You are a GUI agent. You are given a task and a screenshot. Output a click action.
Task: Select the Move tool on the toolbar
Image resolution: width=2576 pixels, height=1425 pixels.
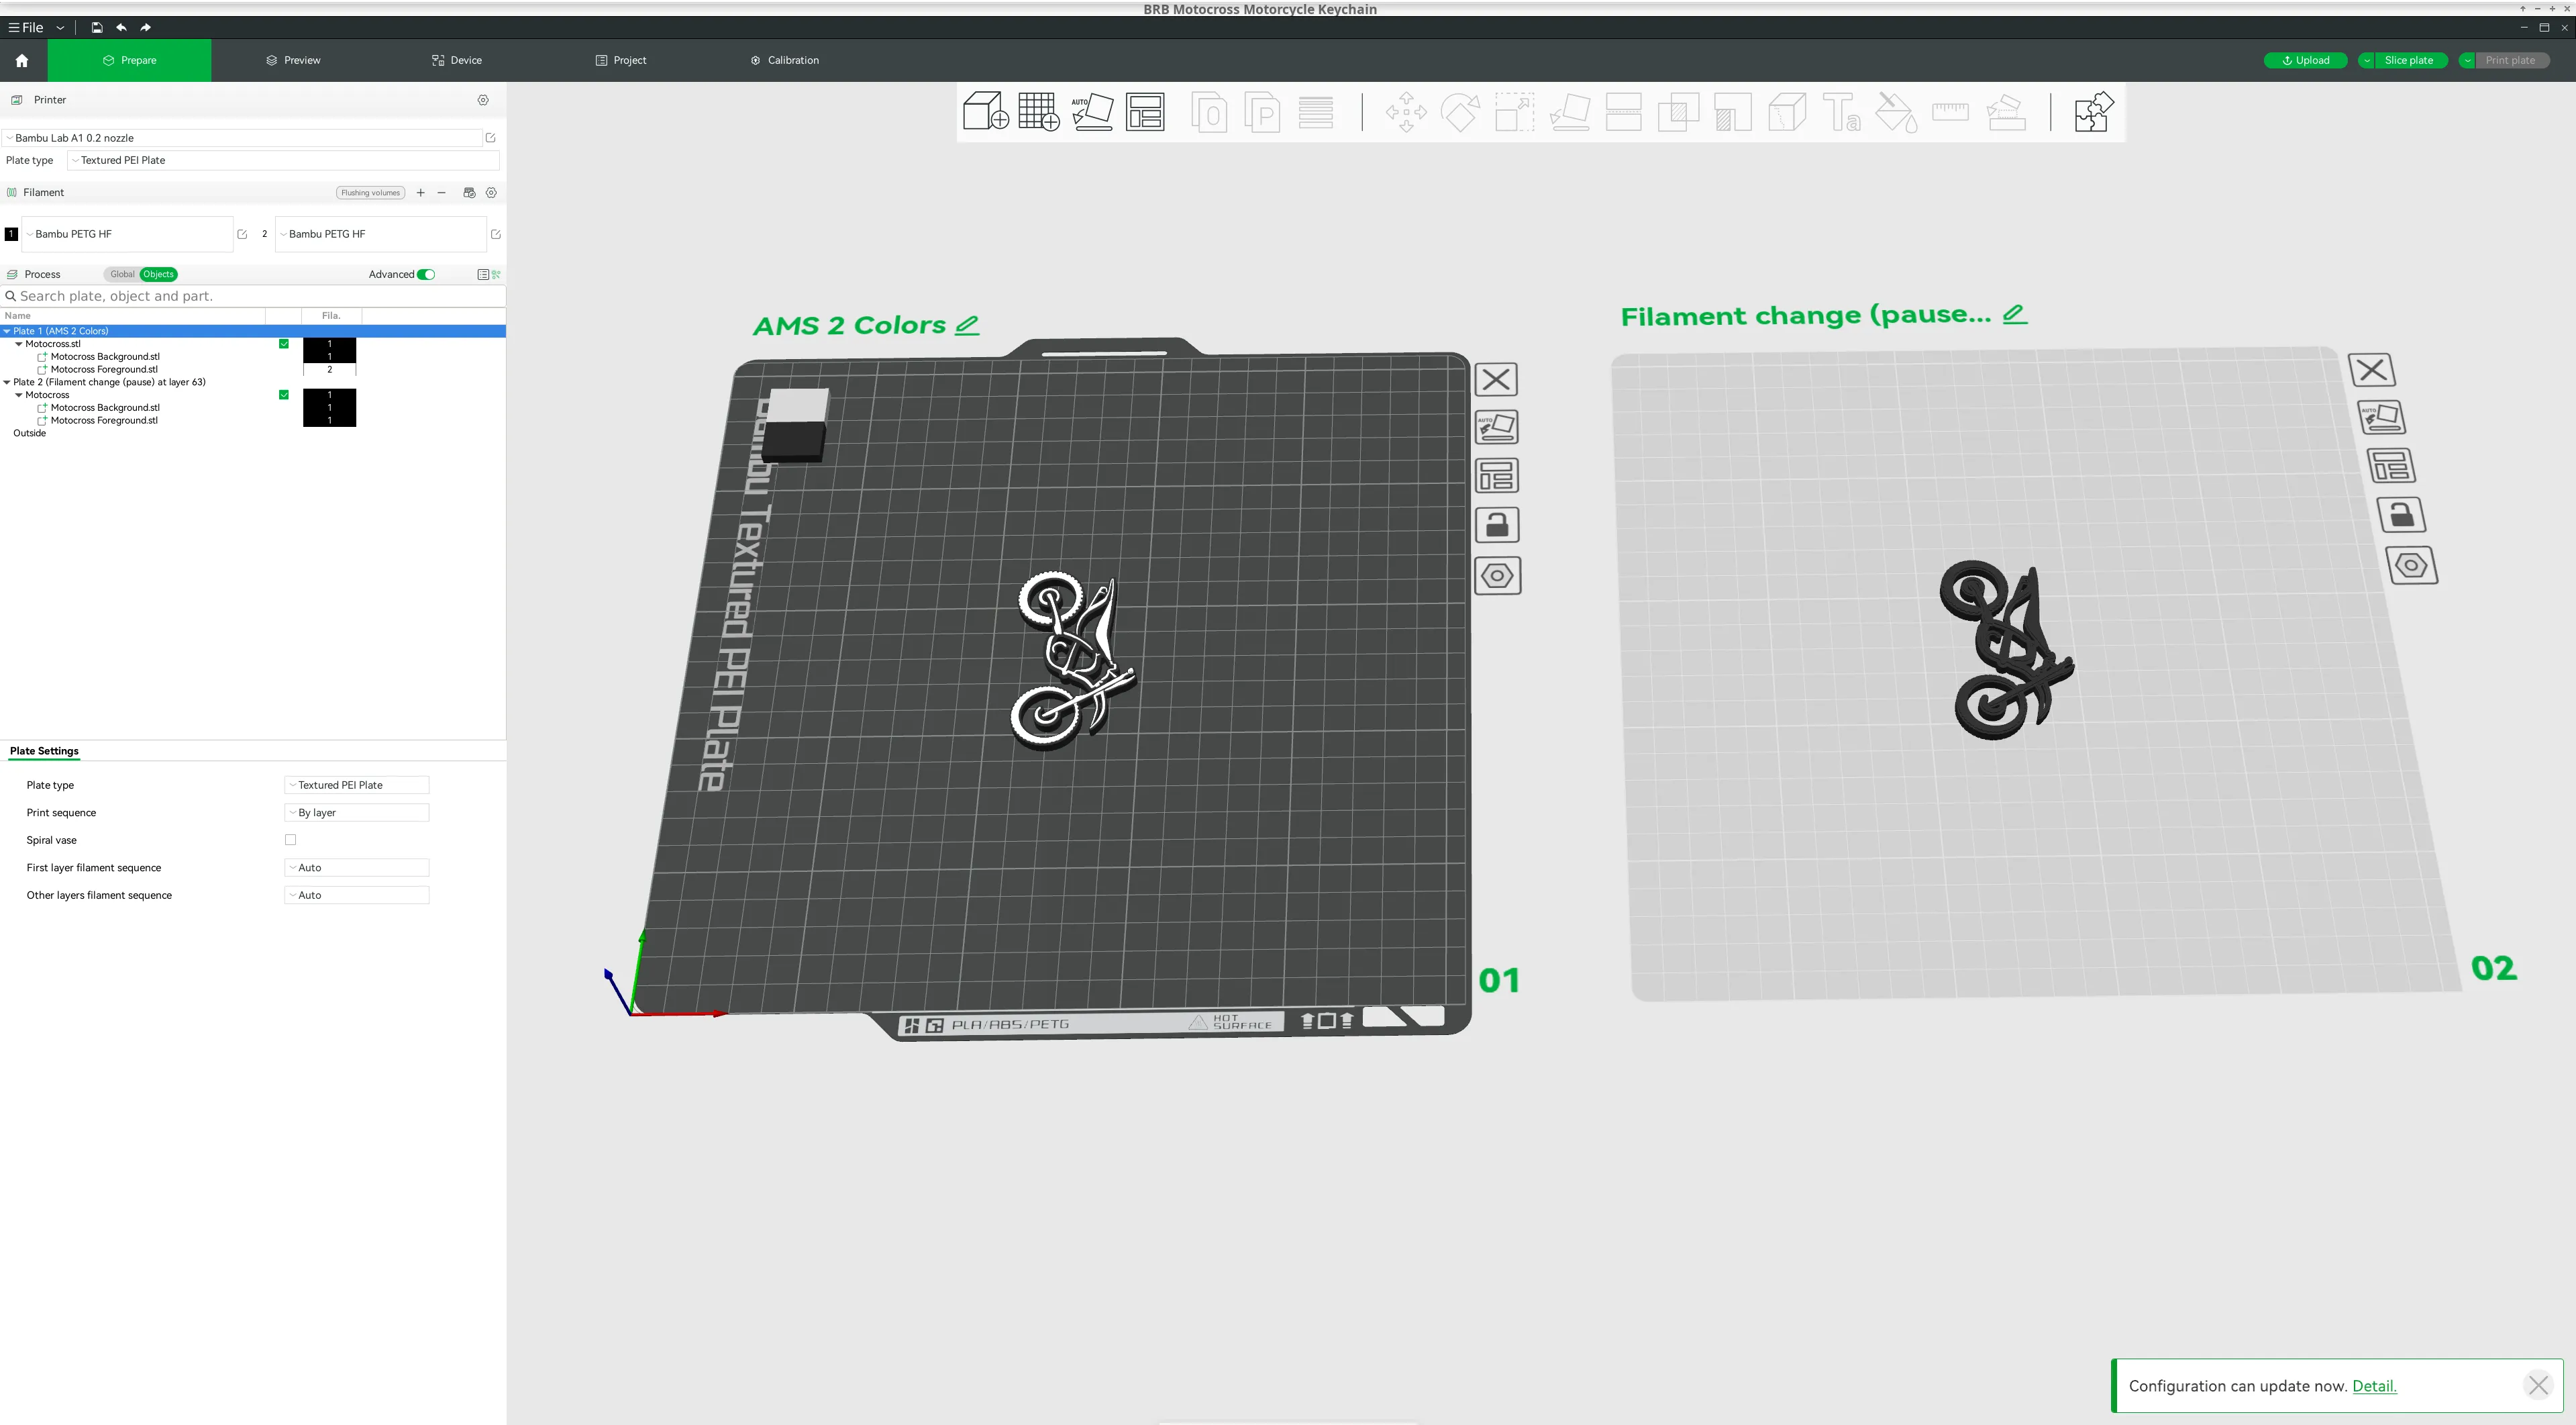tap(1405, 111)
